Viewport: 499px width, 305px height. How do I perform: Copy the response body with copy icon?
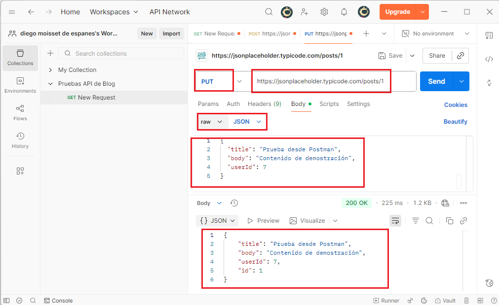[449, 221]
